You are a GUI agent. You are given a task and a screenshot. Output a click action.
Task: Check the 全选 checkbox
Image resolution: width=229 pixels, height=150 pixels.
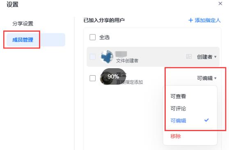(92, 37)
